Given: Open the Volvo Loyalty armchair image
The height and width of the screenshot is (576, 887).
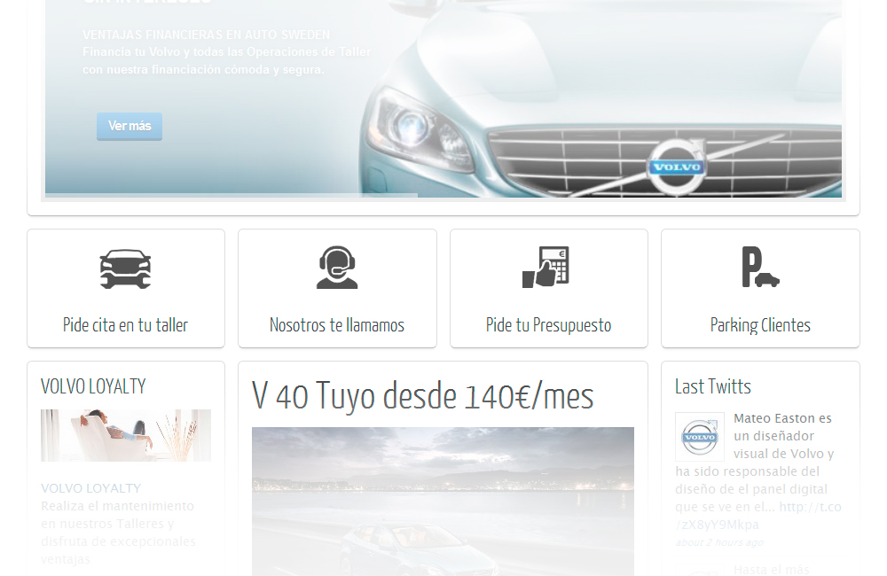Looking at the screenshot, I should [126, 435].
